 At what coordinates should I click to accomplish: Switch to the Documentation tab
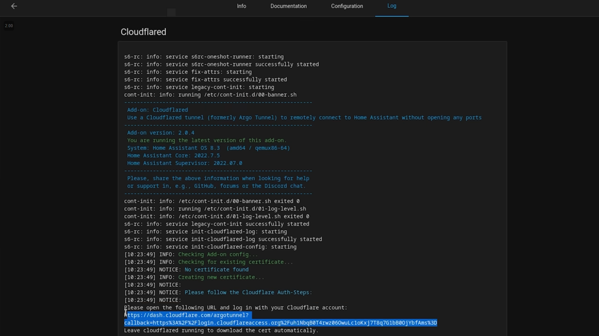(x=288, y=6)
